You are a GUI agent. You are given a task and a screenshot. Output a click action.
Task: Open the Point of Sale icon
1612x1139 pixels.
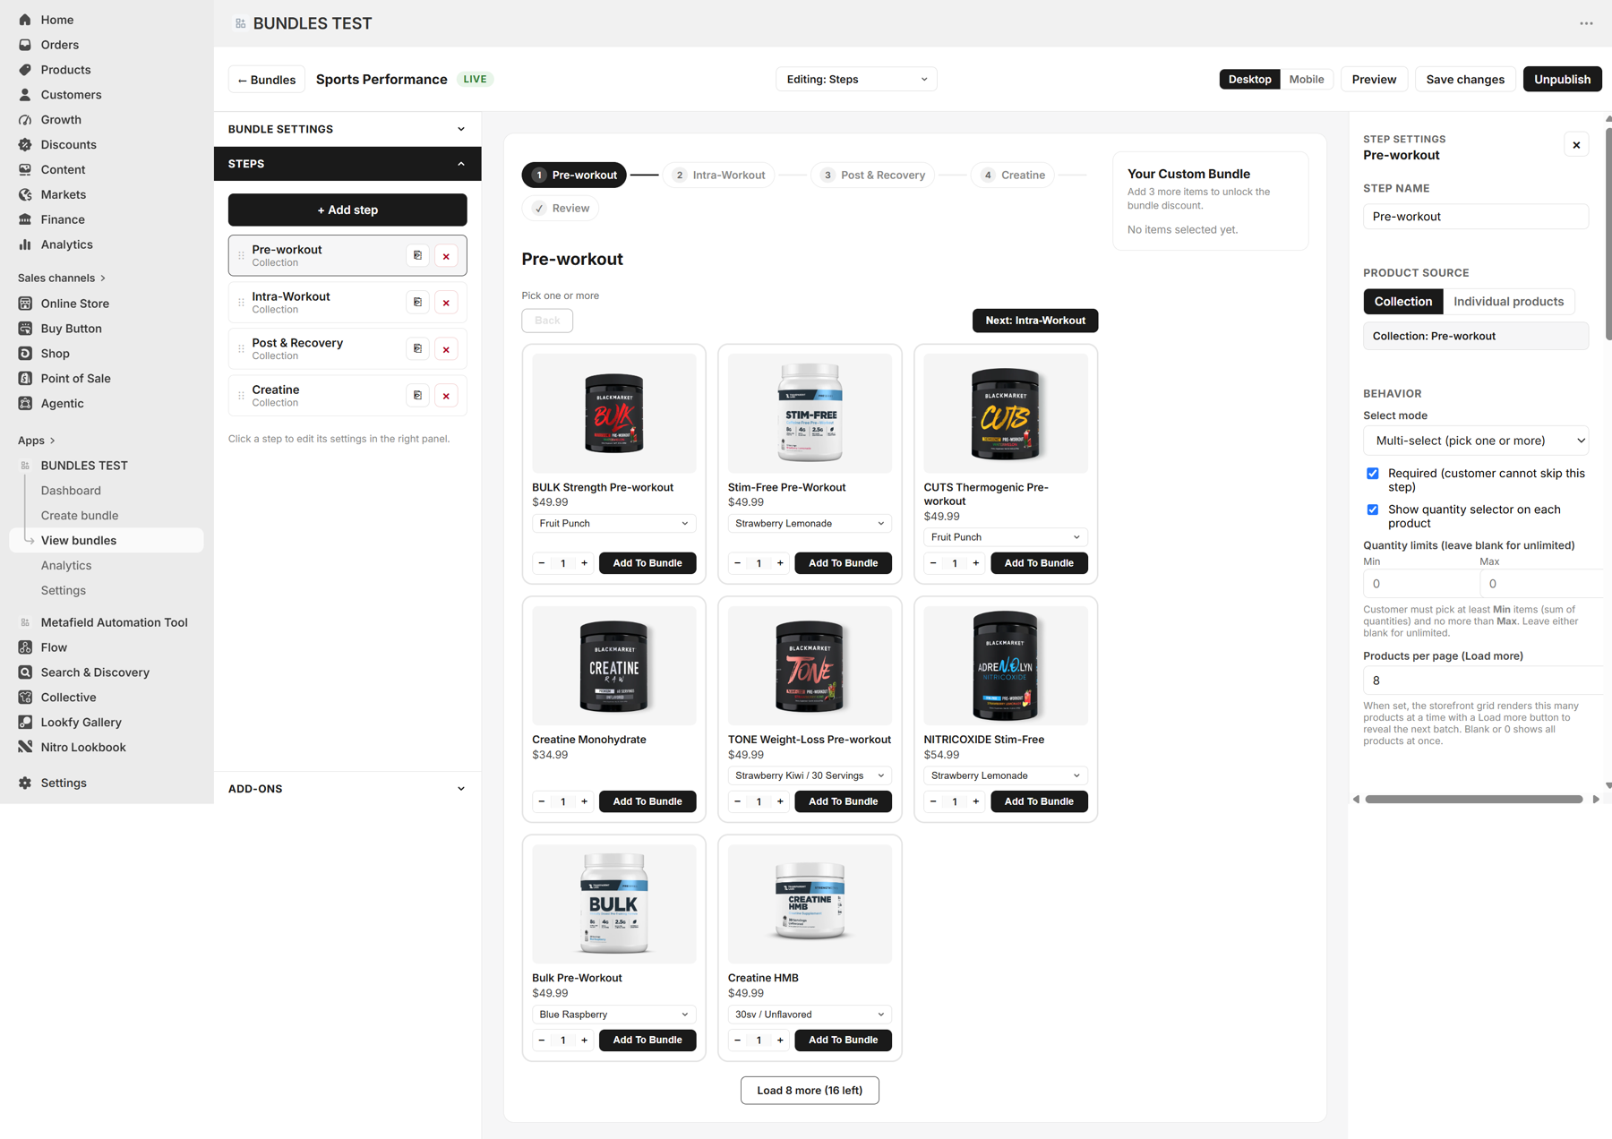pyautogui.click(x=25, y=379)
